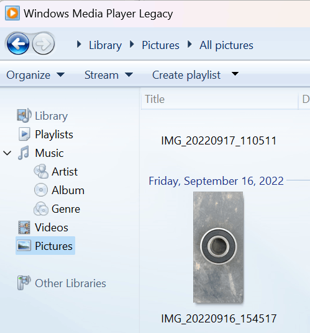This screenshot has height=333, width=310.
Task: Click the Videos filmstrip icon
Action: pyautogui.click(x=24, y=227)
